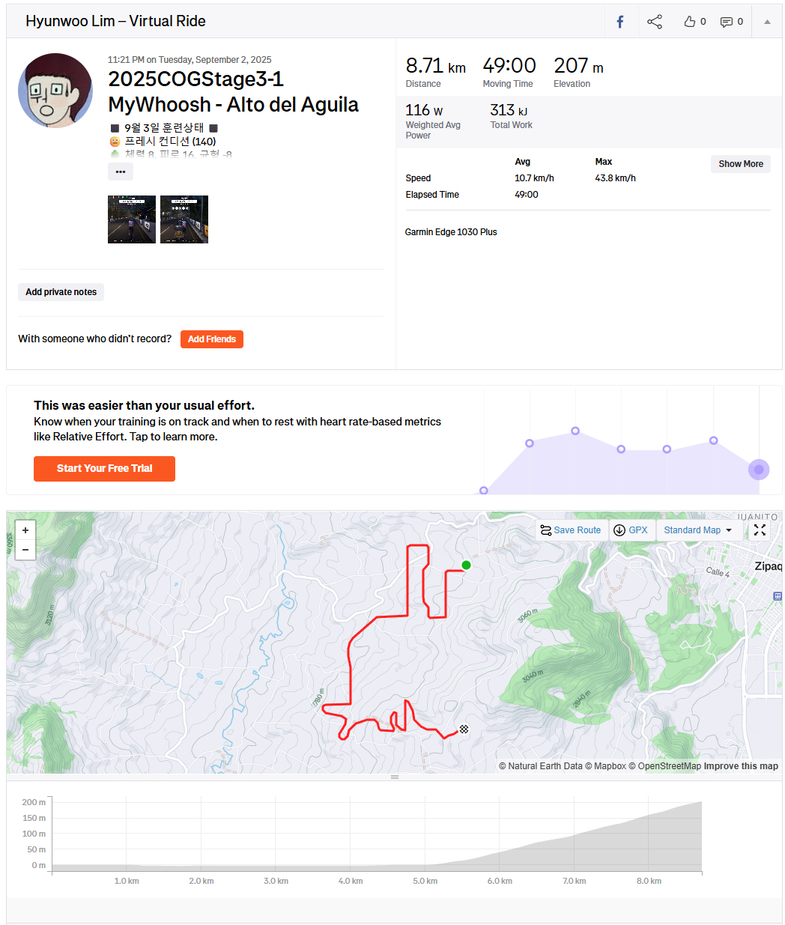Click the map resize drag handle

(395, 777)
